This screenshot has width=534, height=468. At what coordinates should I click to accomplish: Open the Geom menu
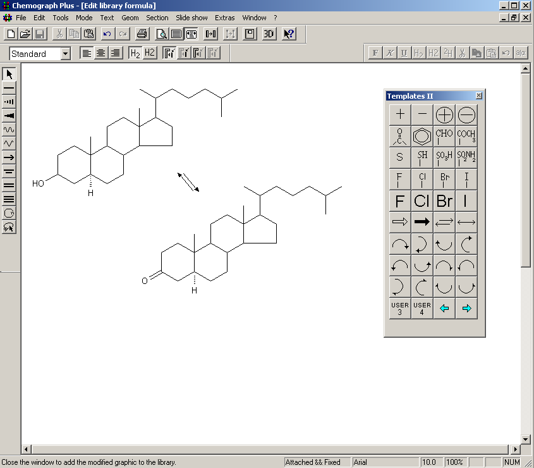[x=130, y=18]
